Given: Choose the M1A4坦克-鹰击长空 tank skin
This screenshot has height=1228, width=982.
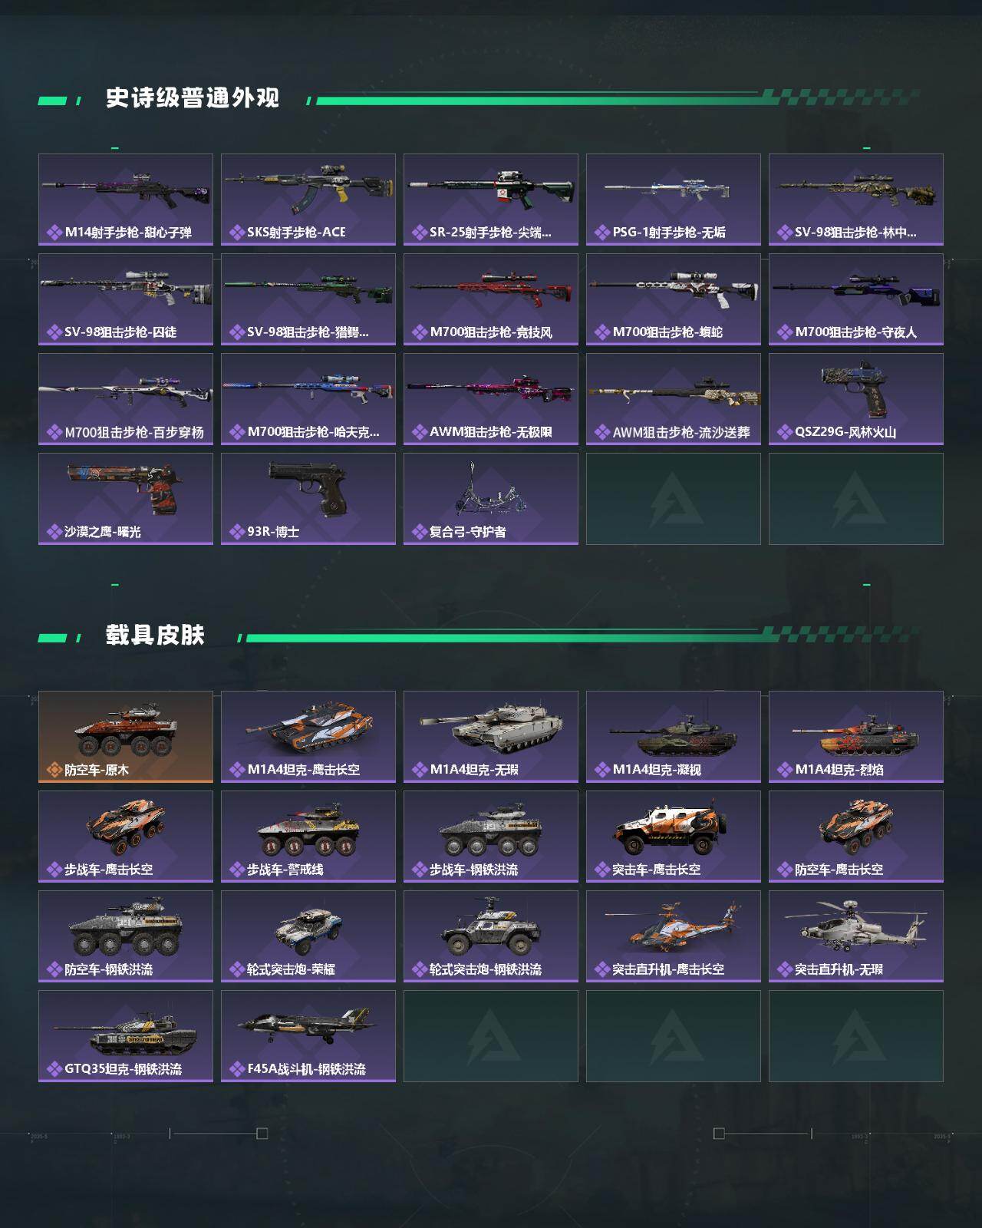Looking at the screenshot, I should click(308, 737).
